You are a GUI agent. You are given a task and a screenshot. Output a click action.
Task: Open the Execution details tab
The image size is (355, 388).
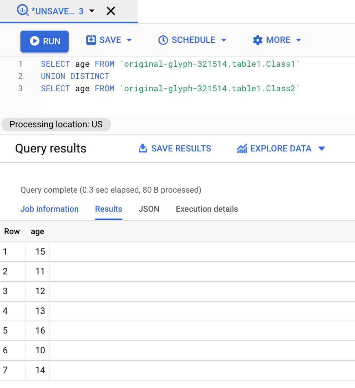pyautogui.click(x=207, y=209)
